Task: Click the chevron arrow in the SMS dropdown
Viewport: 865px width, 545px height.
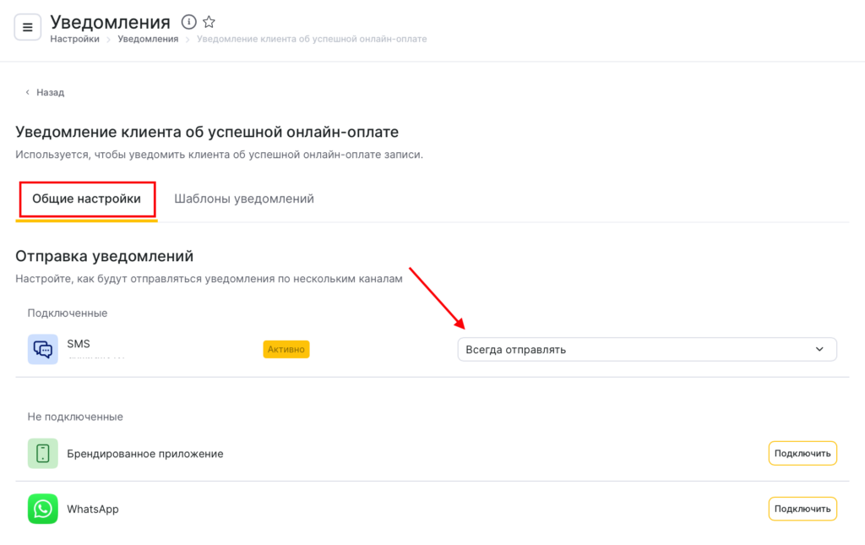Action: coord(819,349)
